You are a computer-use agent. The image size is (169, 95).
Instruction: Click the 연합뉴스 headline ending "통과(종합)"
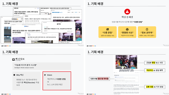coord(26,31)
